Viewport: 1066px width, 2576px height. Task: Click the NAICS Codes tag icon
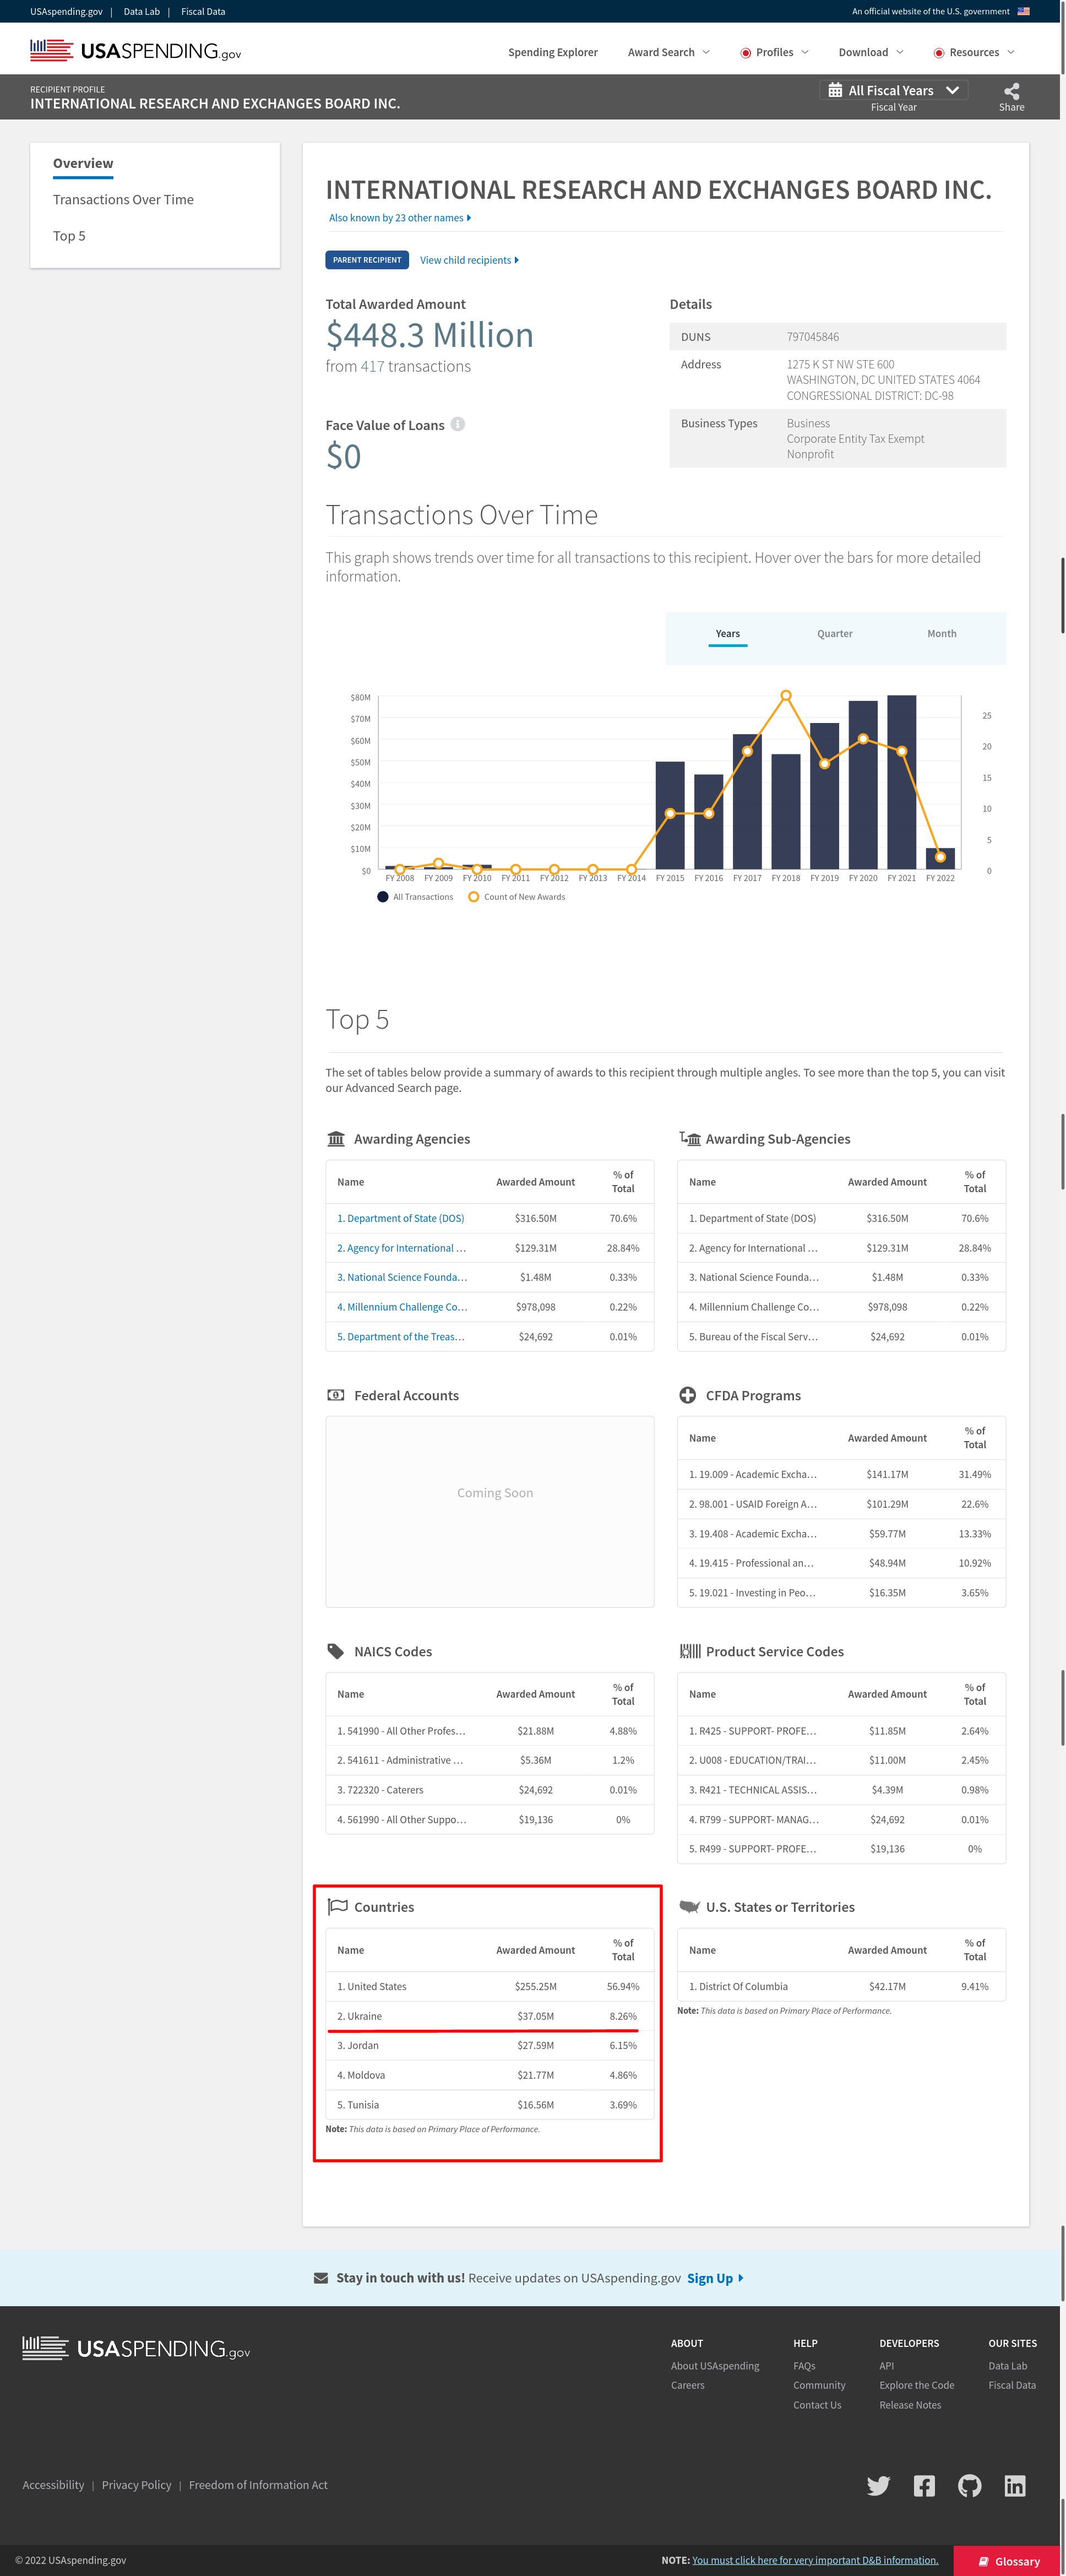(336, 1650)
